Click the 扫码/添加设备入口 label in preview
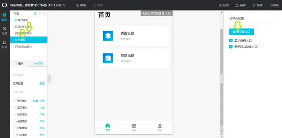 click(x=157, y=13)
